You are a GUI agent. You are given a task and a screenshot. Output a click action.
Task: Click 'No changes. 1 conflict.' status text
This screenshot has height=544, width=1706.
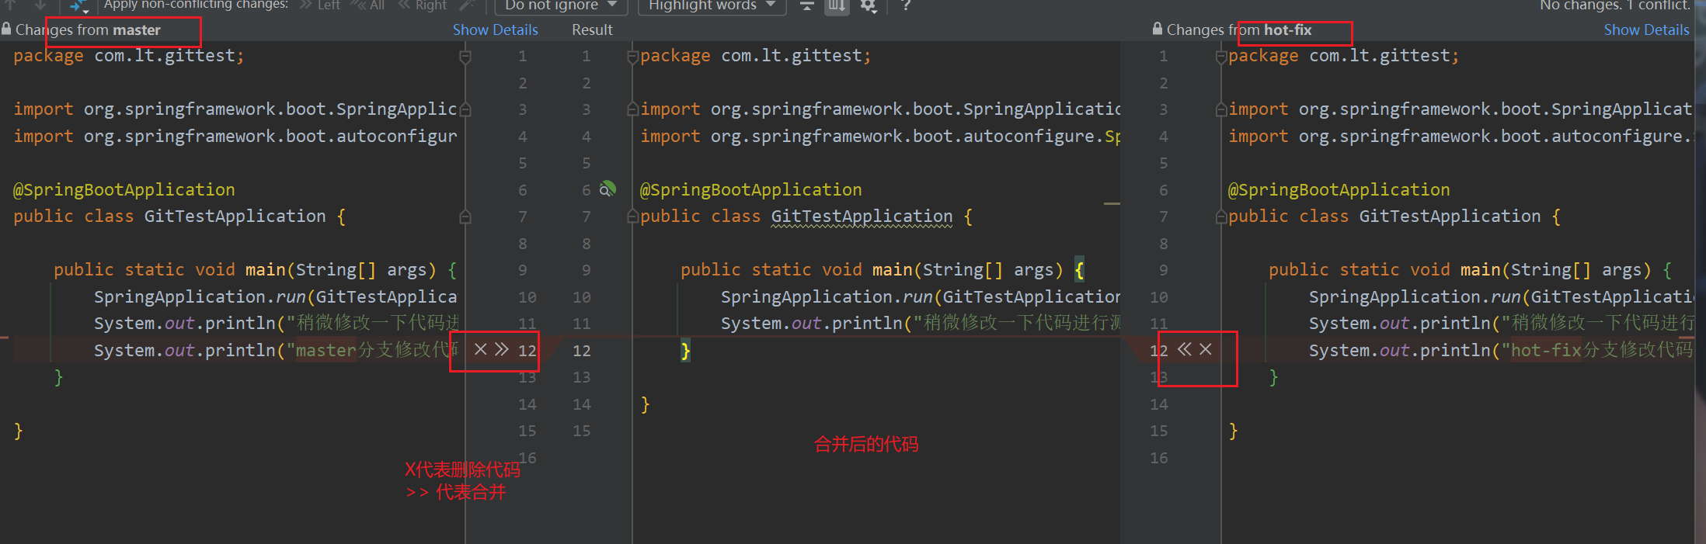pyautogui.click(x=1615, y=5)
